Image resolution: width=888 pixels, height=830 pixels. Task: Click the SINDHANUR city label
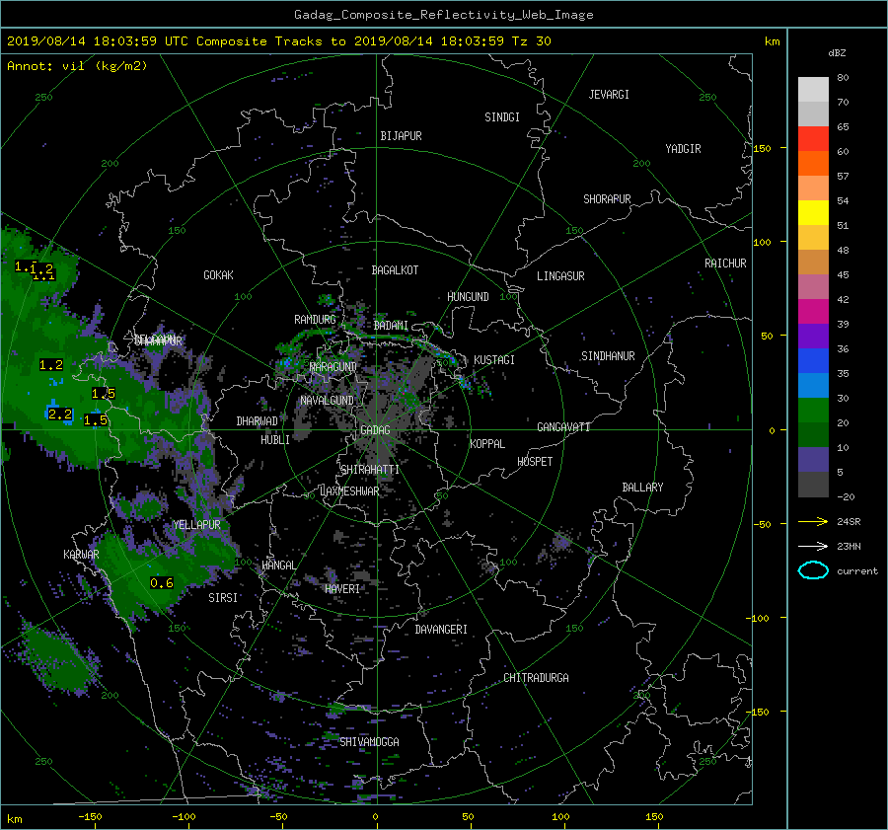point(608,356)
